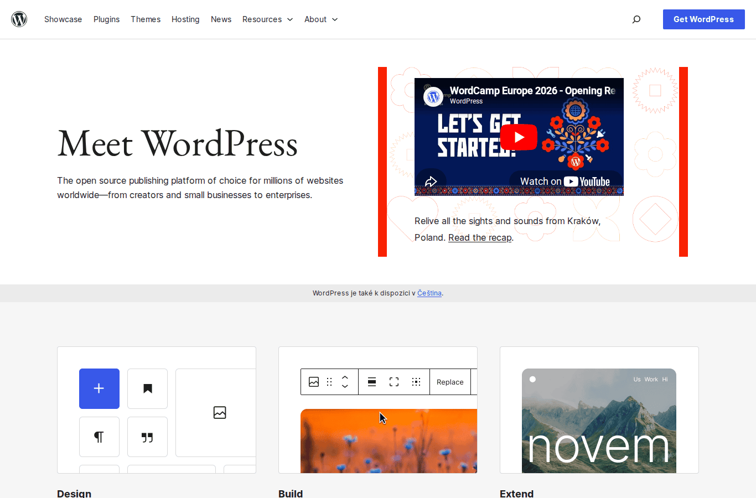Click the Design heading

74,493
